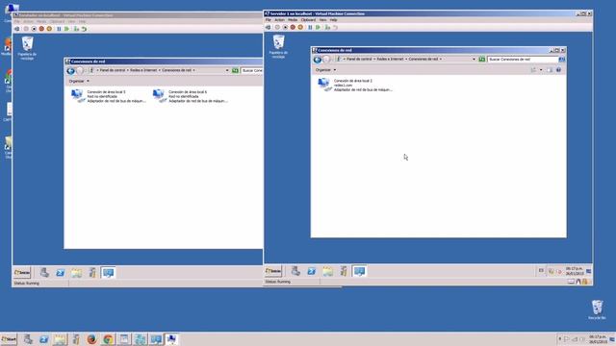This screenshot has width=616, height=346.
Task: Click Ctrl+Alt+Delete icon in left VM window toolbar
Action: [x=17, y=29]
